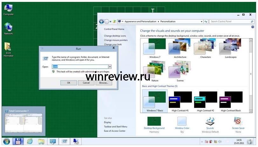Open the Display link under See also

pos(108,122)
